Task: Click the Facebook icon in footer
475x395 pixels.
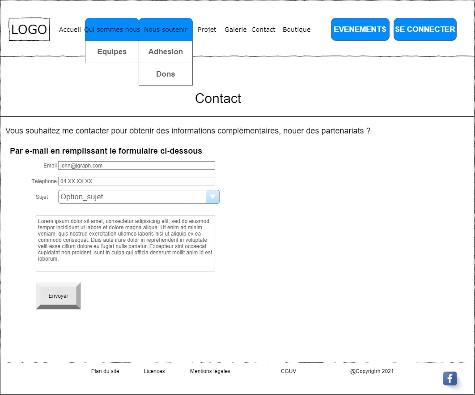Action: coord(450,378)
